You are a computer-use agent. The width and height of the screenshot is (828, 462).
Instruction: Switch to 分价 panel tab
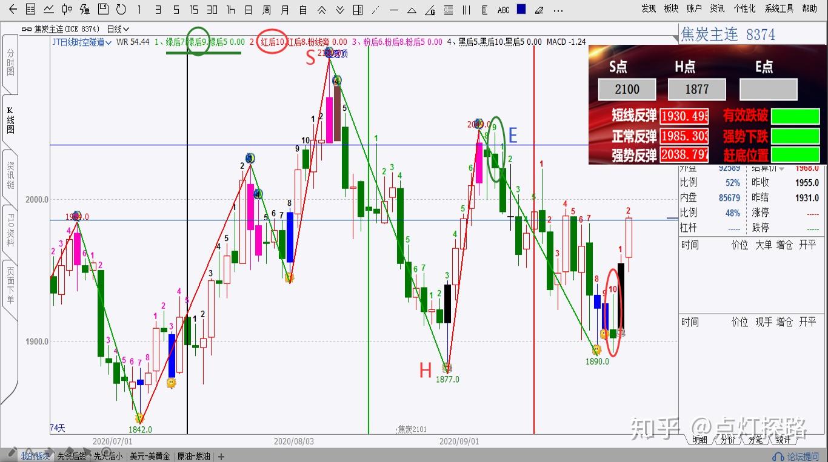point(727,440)
